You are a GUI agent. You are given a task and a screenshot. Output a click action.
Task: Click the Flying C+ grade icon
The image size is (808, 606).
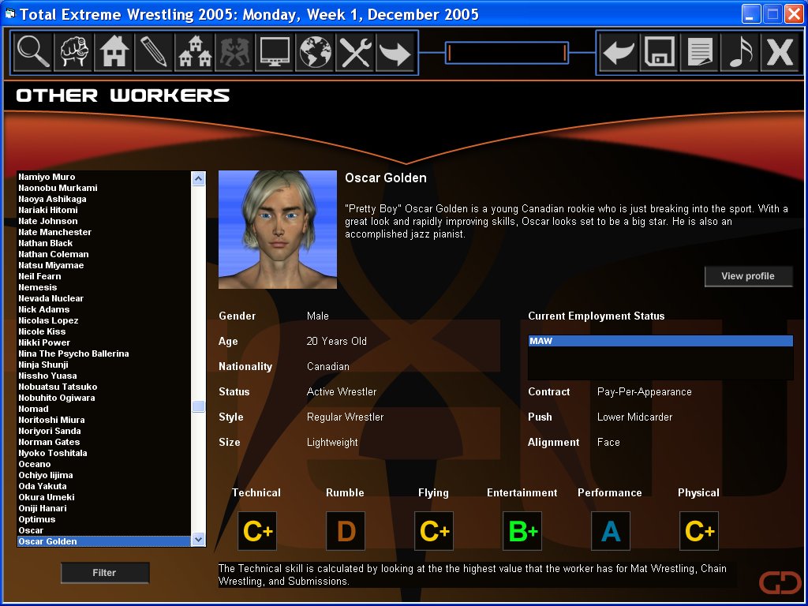[x=434, y=531]
